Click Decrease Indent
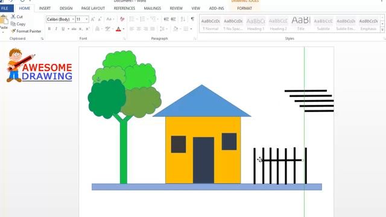386x217 pixels. 166,19
